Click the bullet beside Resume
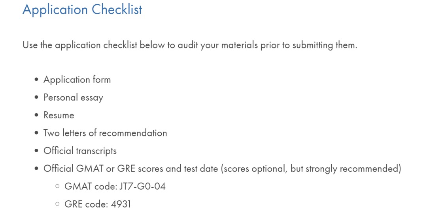Image resolution: width=427 pixels, height=215 pixels. coord(36,115)
